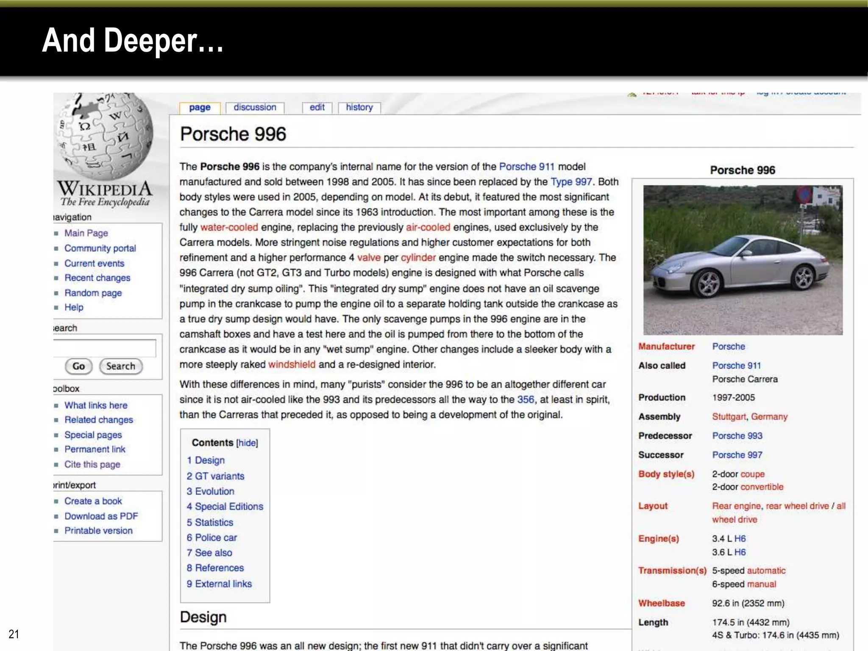Open the silver Porsche 996 infobox photo

743,260
